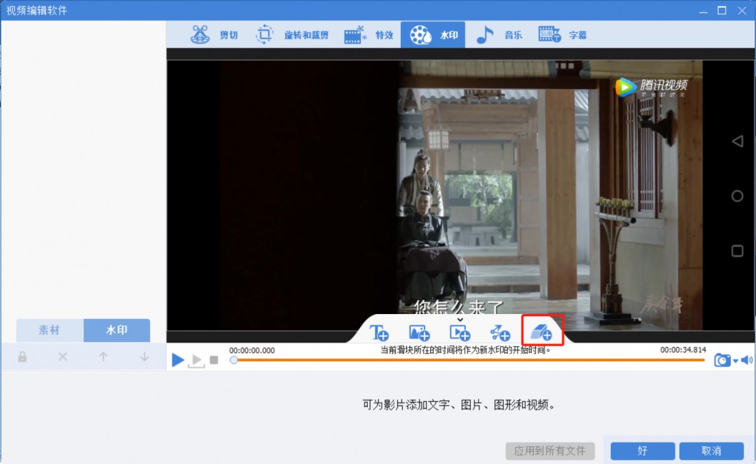
Task: Click the hint text 当前滑块所在的时间将作为新水印的开始时间。
Action: 466,350
